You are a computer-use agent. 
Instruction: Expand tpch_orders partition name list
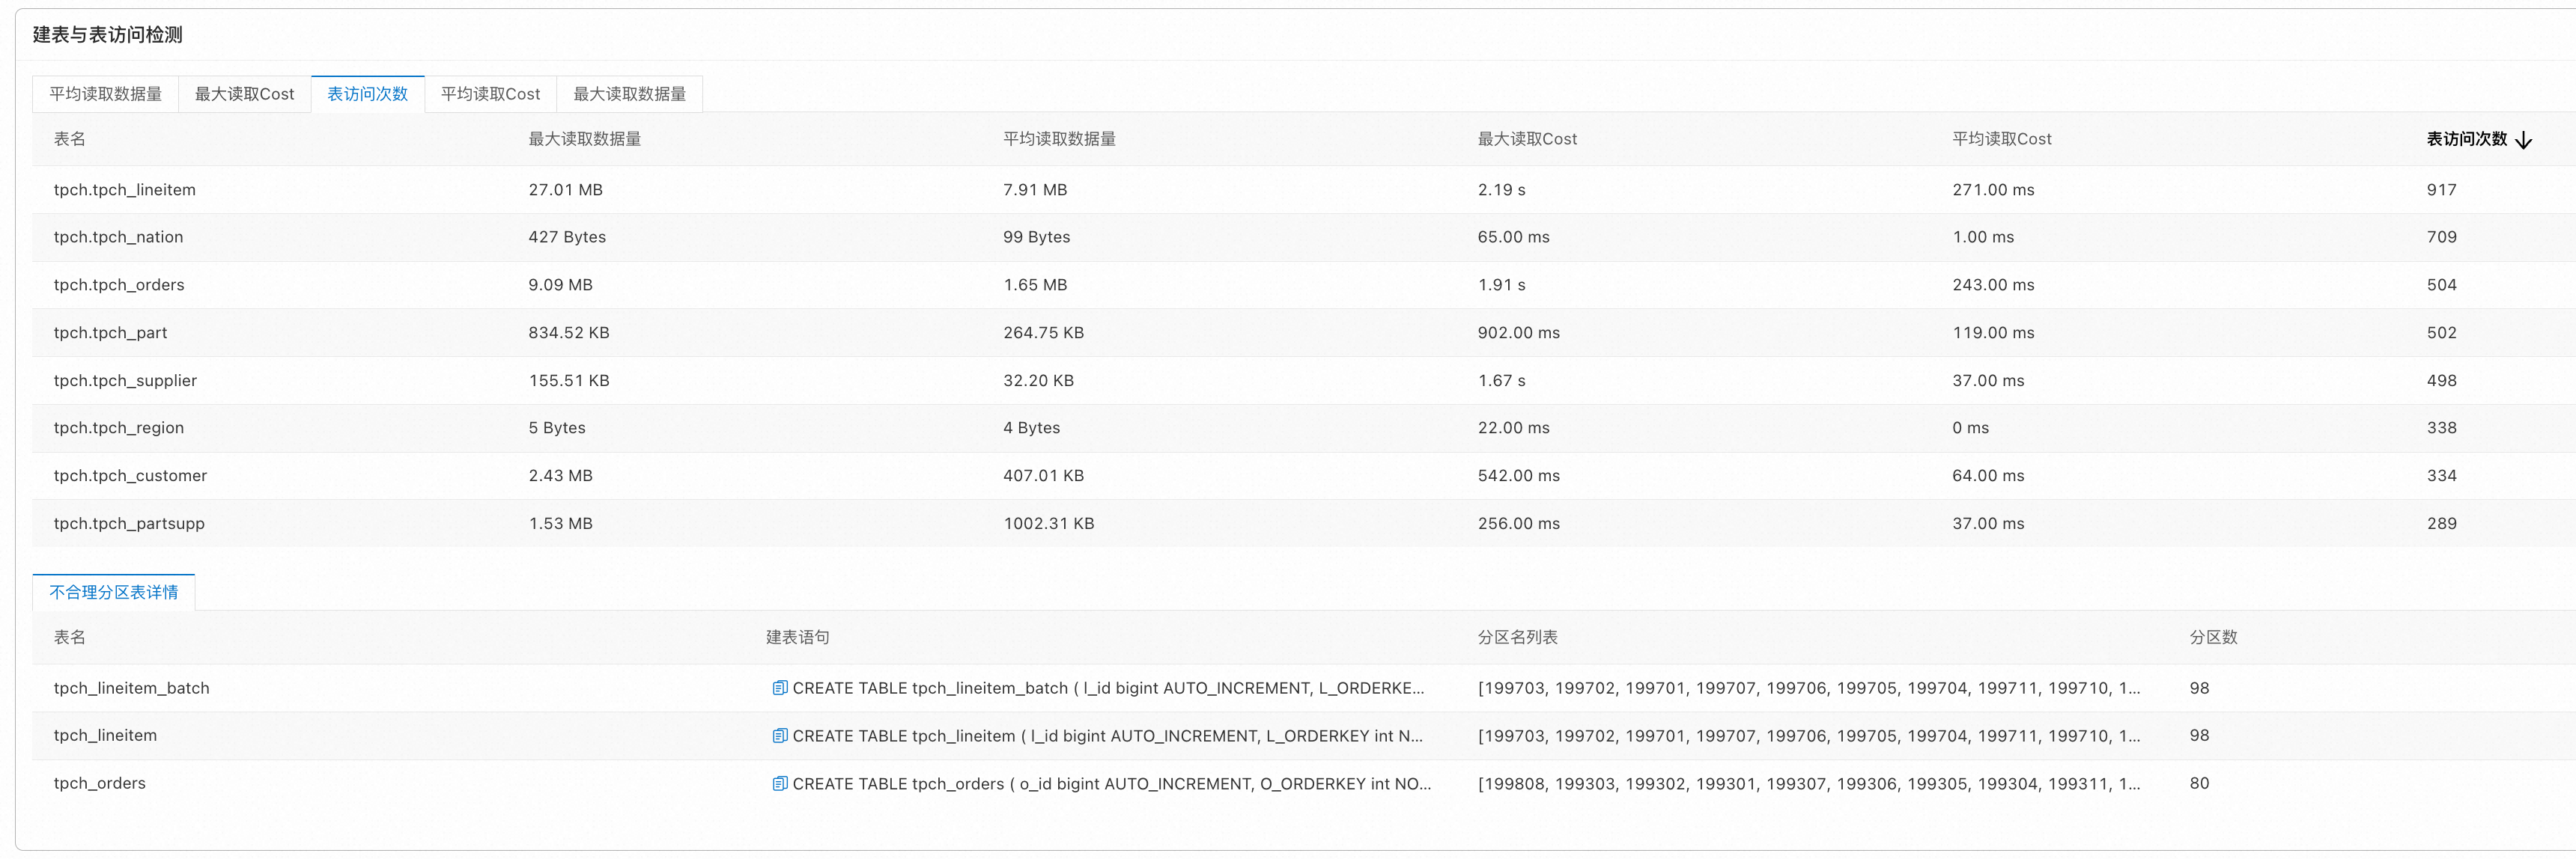tap(1808, 784)
